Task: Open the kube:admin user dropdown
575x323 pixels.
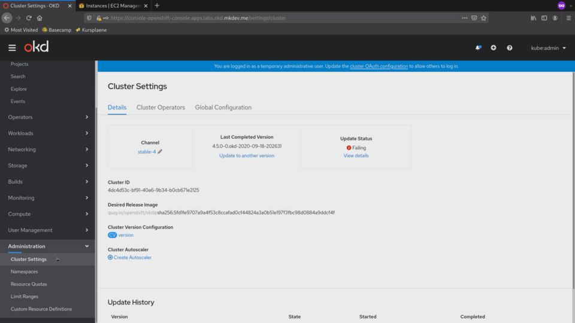Action: click(548, 48)
